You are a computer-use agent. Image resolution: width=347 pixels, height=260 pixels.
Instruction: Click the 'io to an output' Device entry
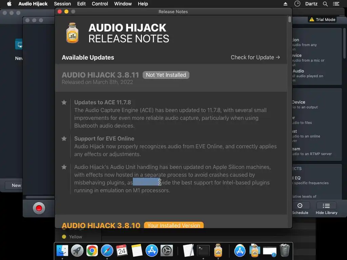(305, 105)
